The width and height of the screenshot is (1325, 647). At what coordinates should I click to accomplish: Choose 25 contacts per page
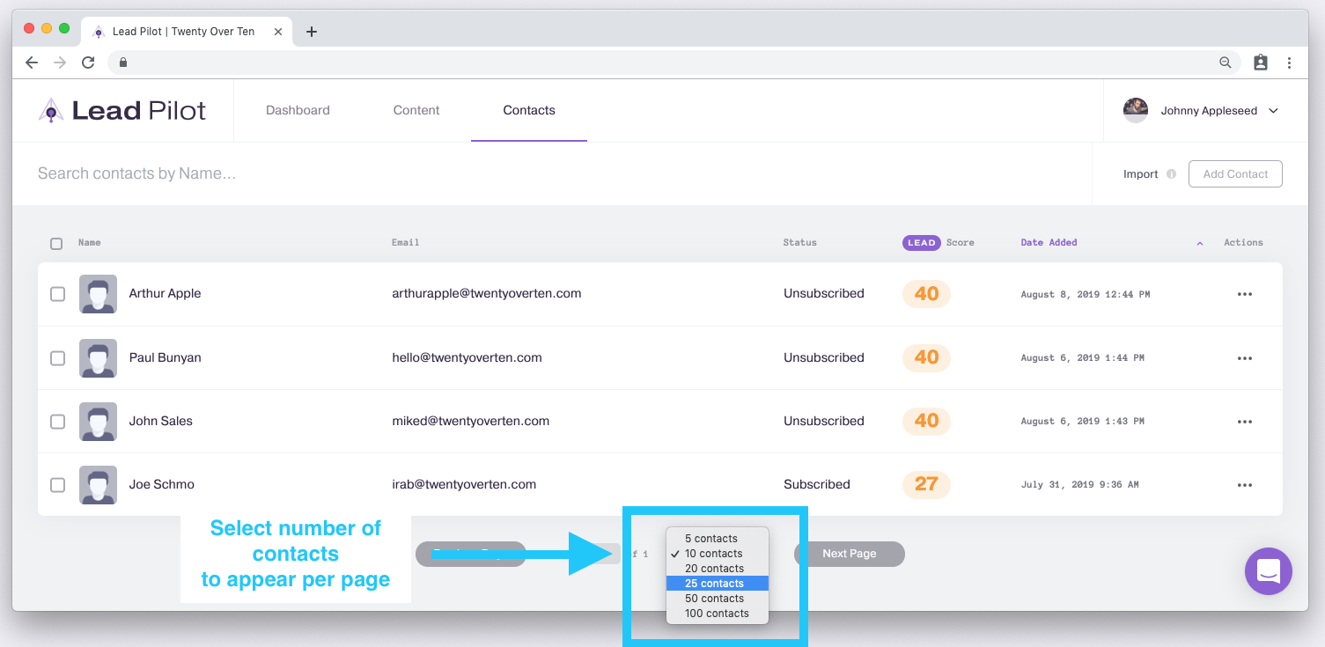click(x=718, y=584)
